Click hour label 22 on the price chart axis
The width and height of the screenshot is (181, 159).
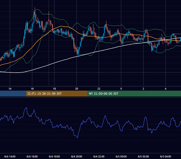99,89
